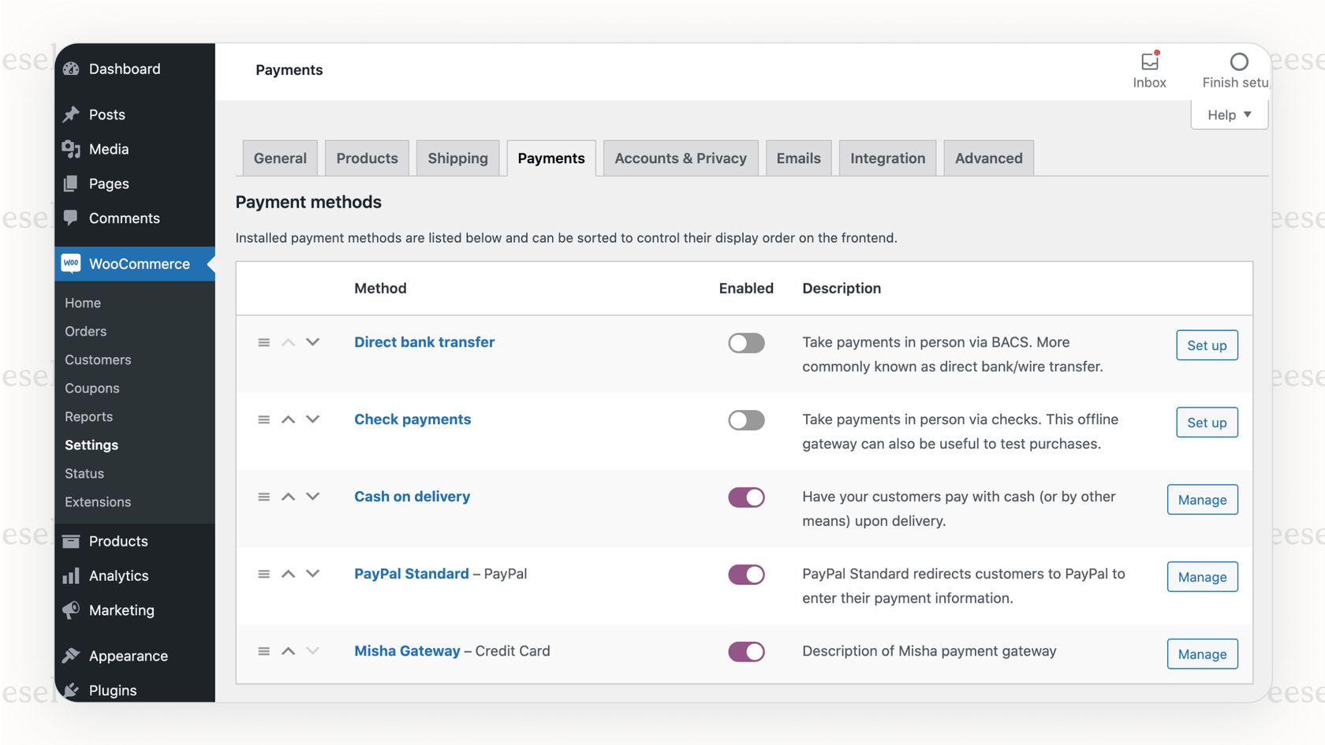Switch to the Shipping tab
This screenshot has height=745, width=1325.
click(x=457, y=158)
